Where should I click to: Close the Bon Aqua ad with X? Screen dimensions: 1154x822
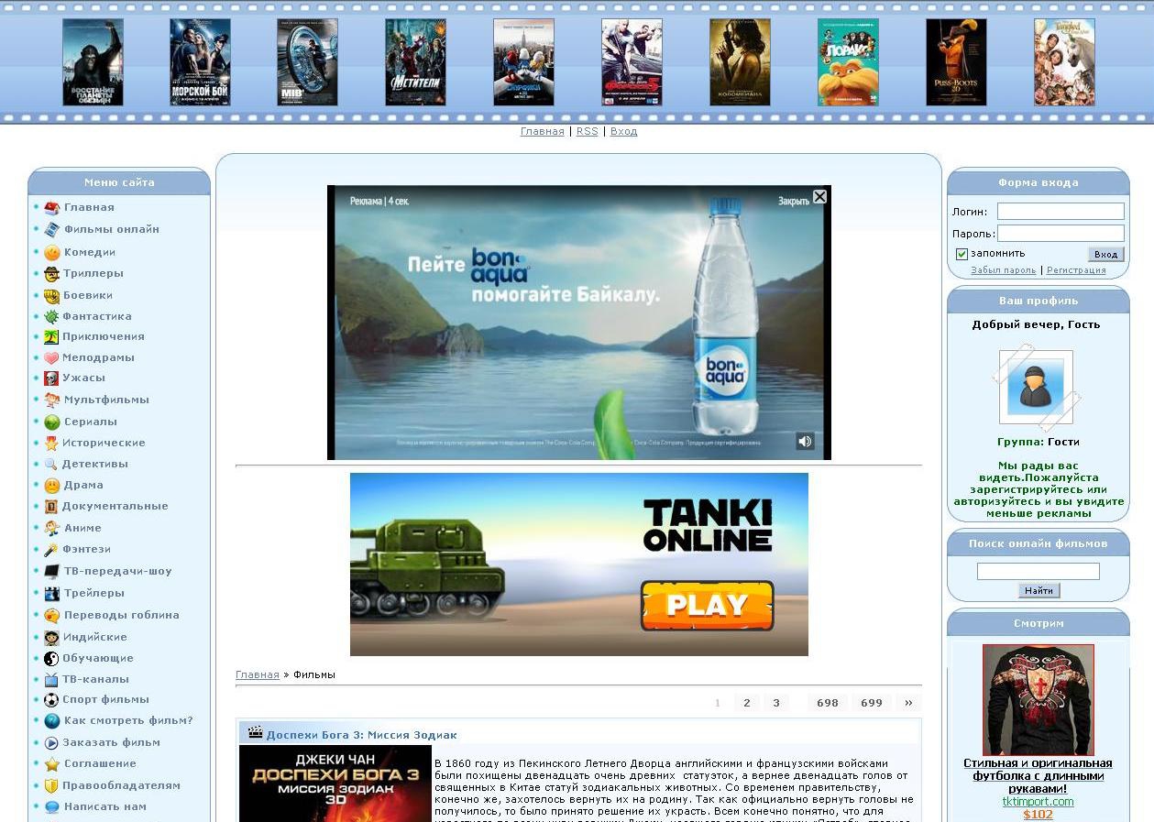coord(820,196)
